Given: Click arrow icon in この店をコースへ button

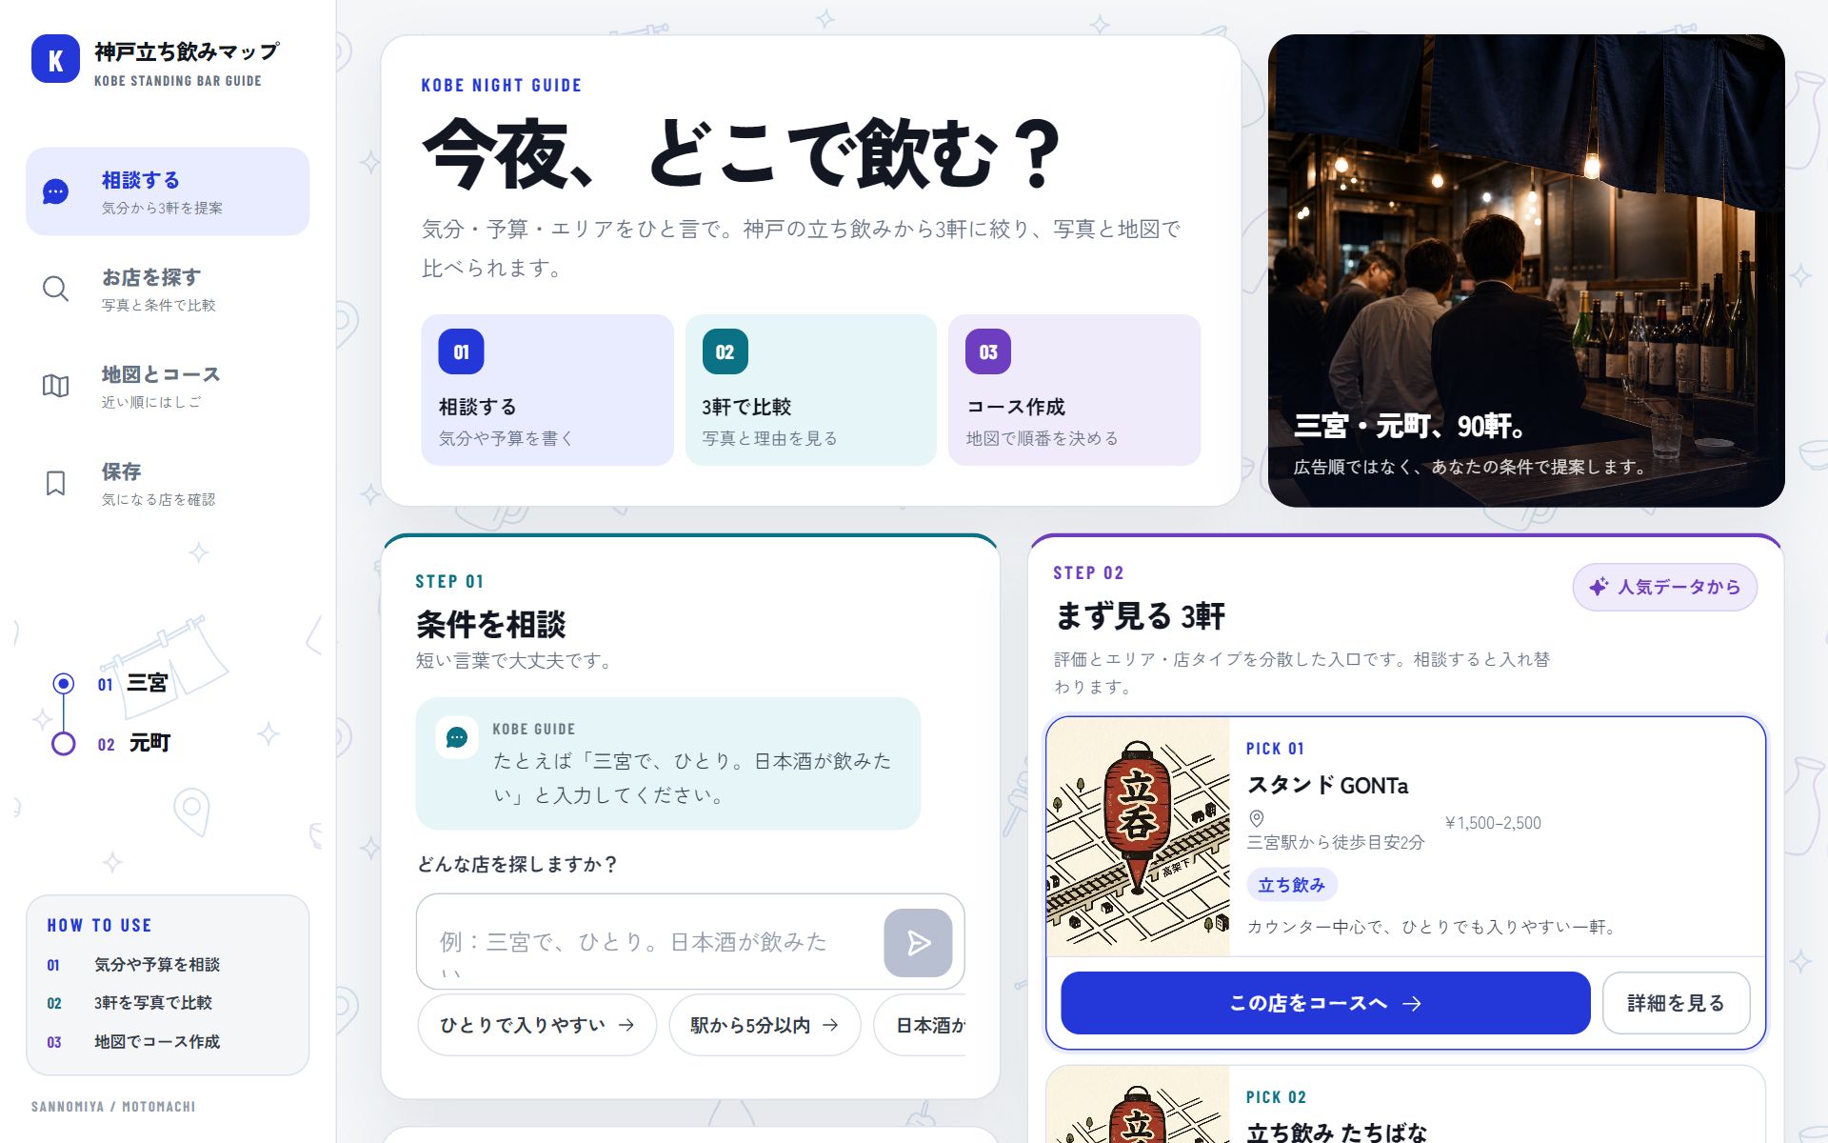Looking at the screenshot, I should (1412, 1003).
